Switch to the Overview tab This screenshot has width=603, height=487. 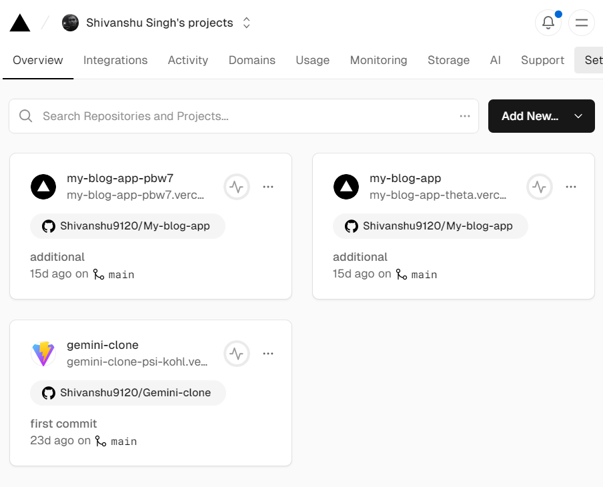[37, 60]
